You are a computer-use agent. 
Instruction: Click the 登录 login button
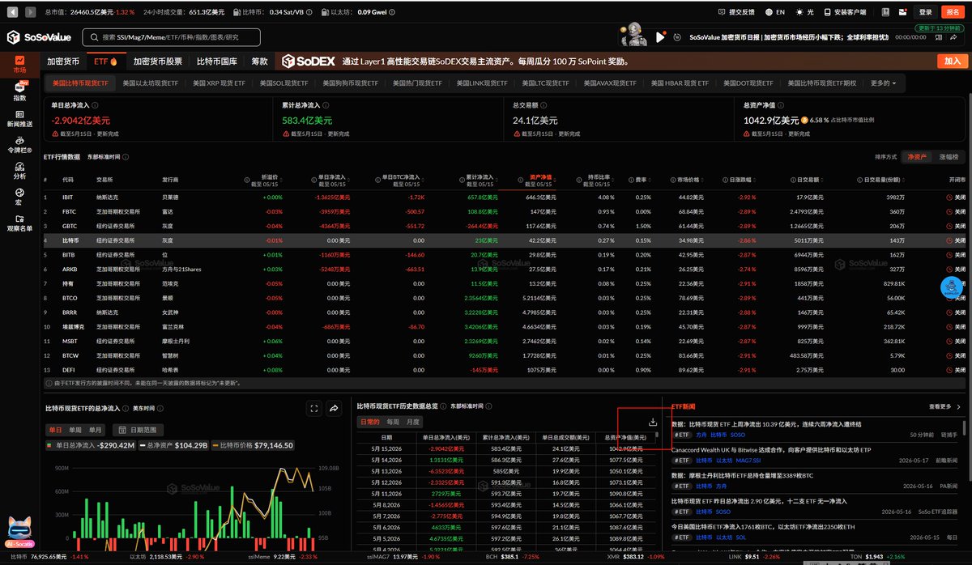point(925,12)
